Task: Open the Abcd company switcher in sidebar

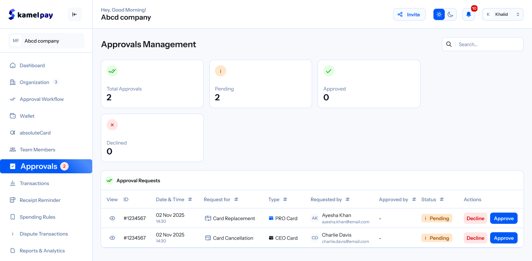Action: 46,41
